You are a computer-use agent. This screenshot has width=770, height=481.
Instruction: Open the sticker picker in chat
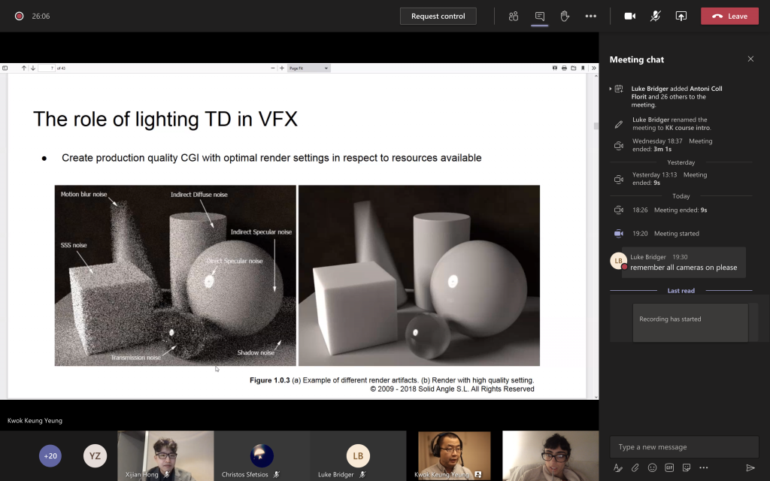click(x=687, y=467)
